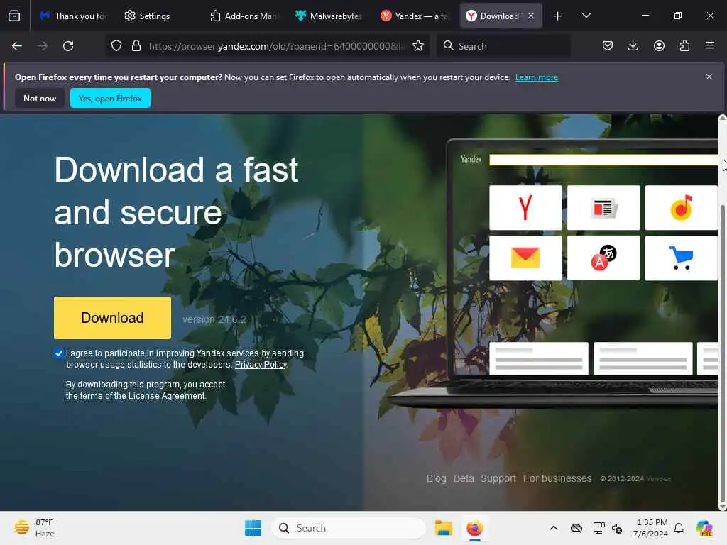Choose Not now in Firefox prompt
This screenshot has height=545, width=727.
coord(40,98)
